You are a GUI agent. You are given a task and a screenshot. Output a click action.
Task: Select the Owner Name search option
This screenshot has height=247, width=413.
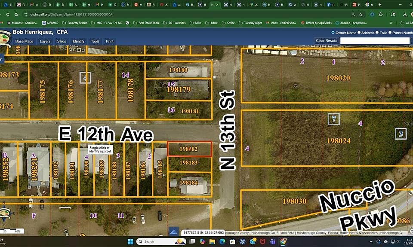click(333, 33)
